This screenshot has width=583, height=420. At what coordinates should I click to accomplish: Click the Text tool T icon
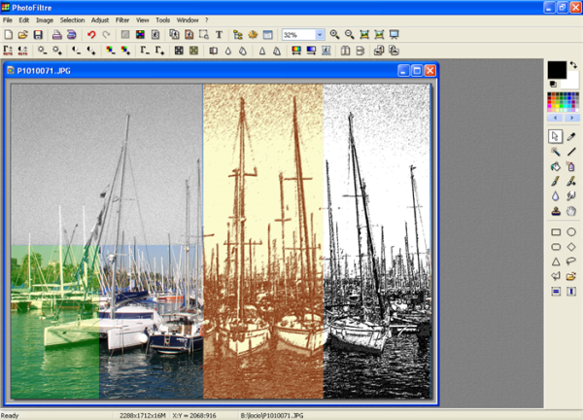point(219,35)
